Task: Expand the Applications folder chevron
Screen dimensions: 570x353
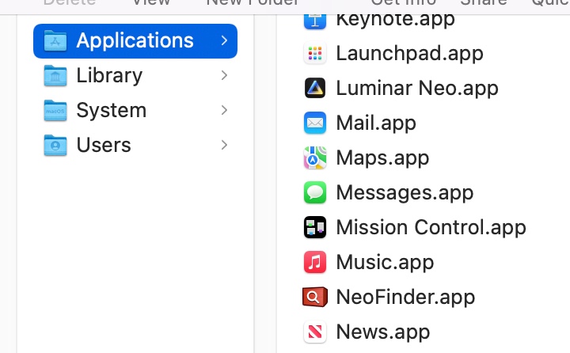Action: [x=224, y=40]
